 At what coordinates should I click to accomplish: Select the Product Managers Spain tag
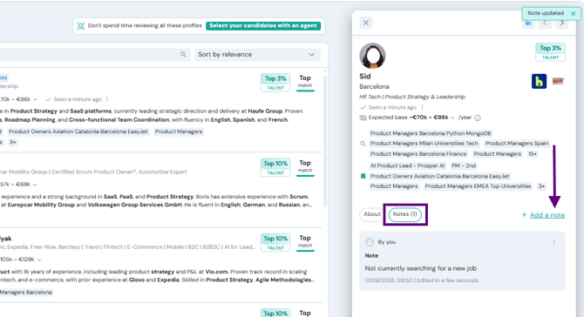(517, 143)
